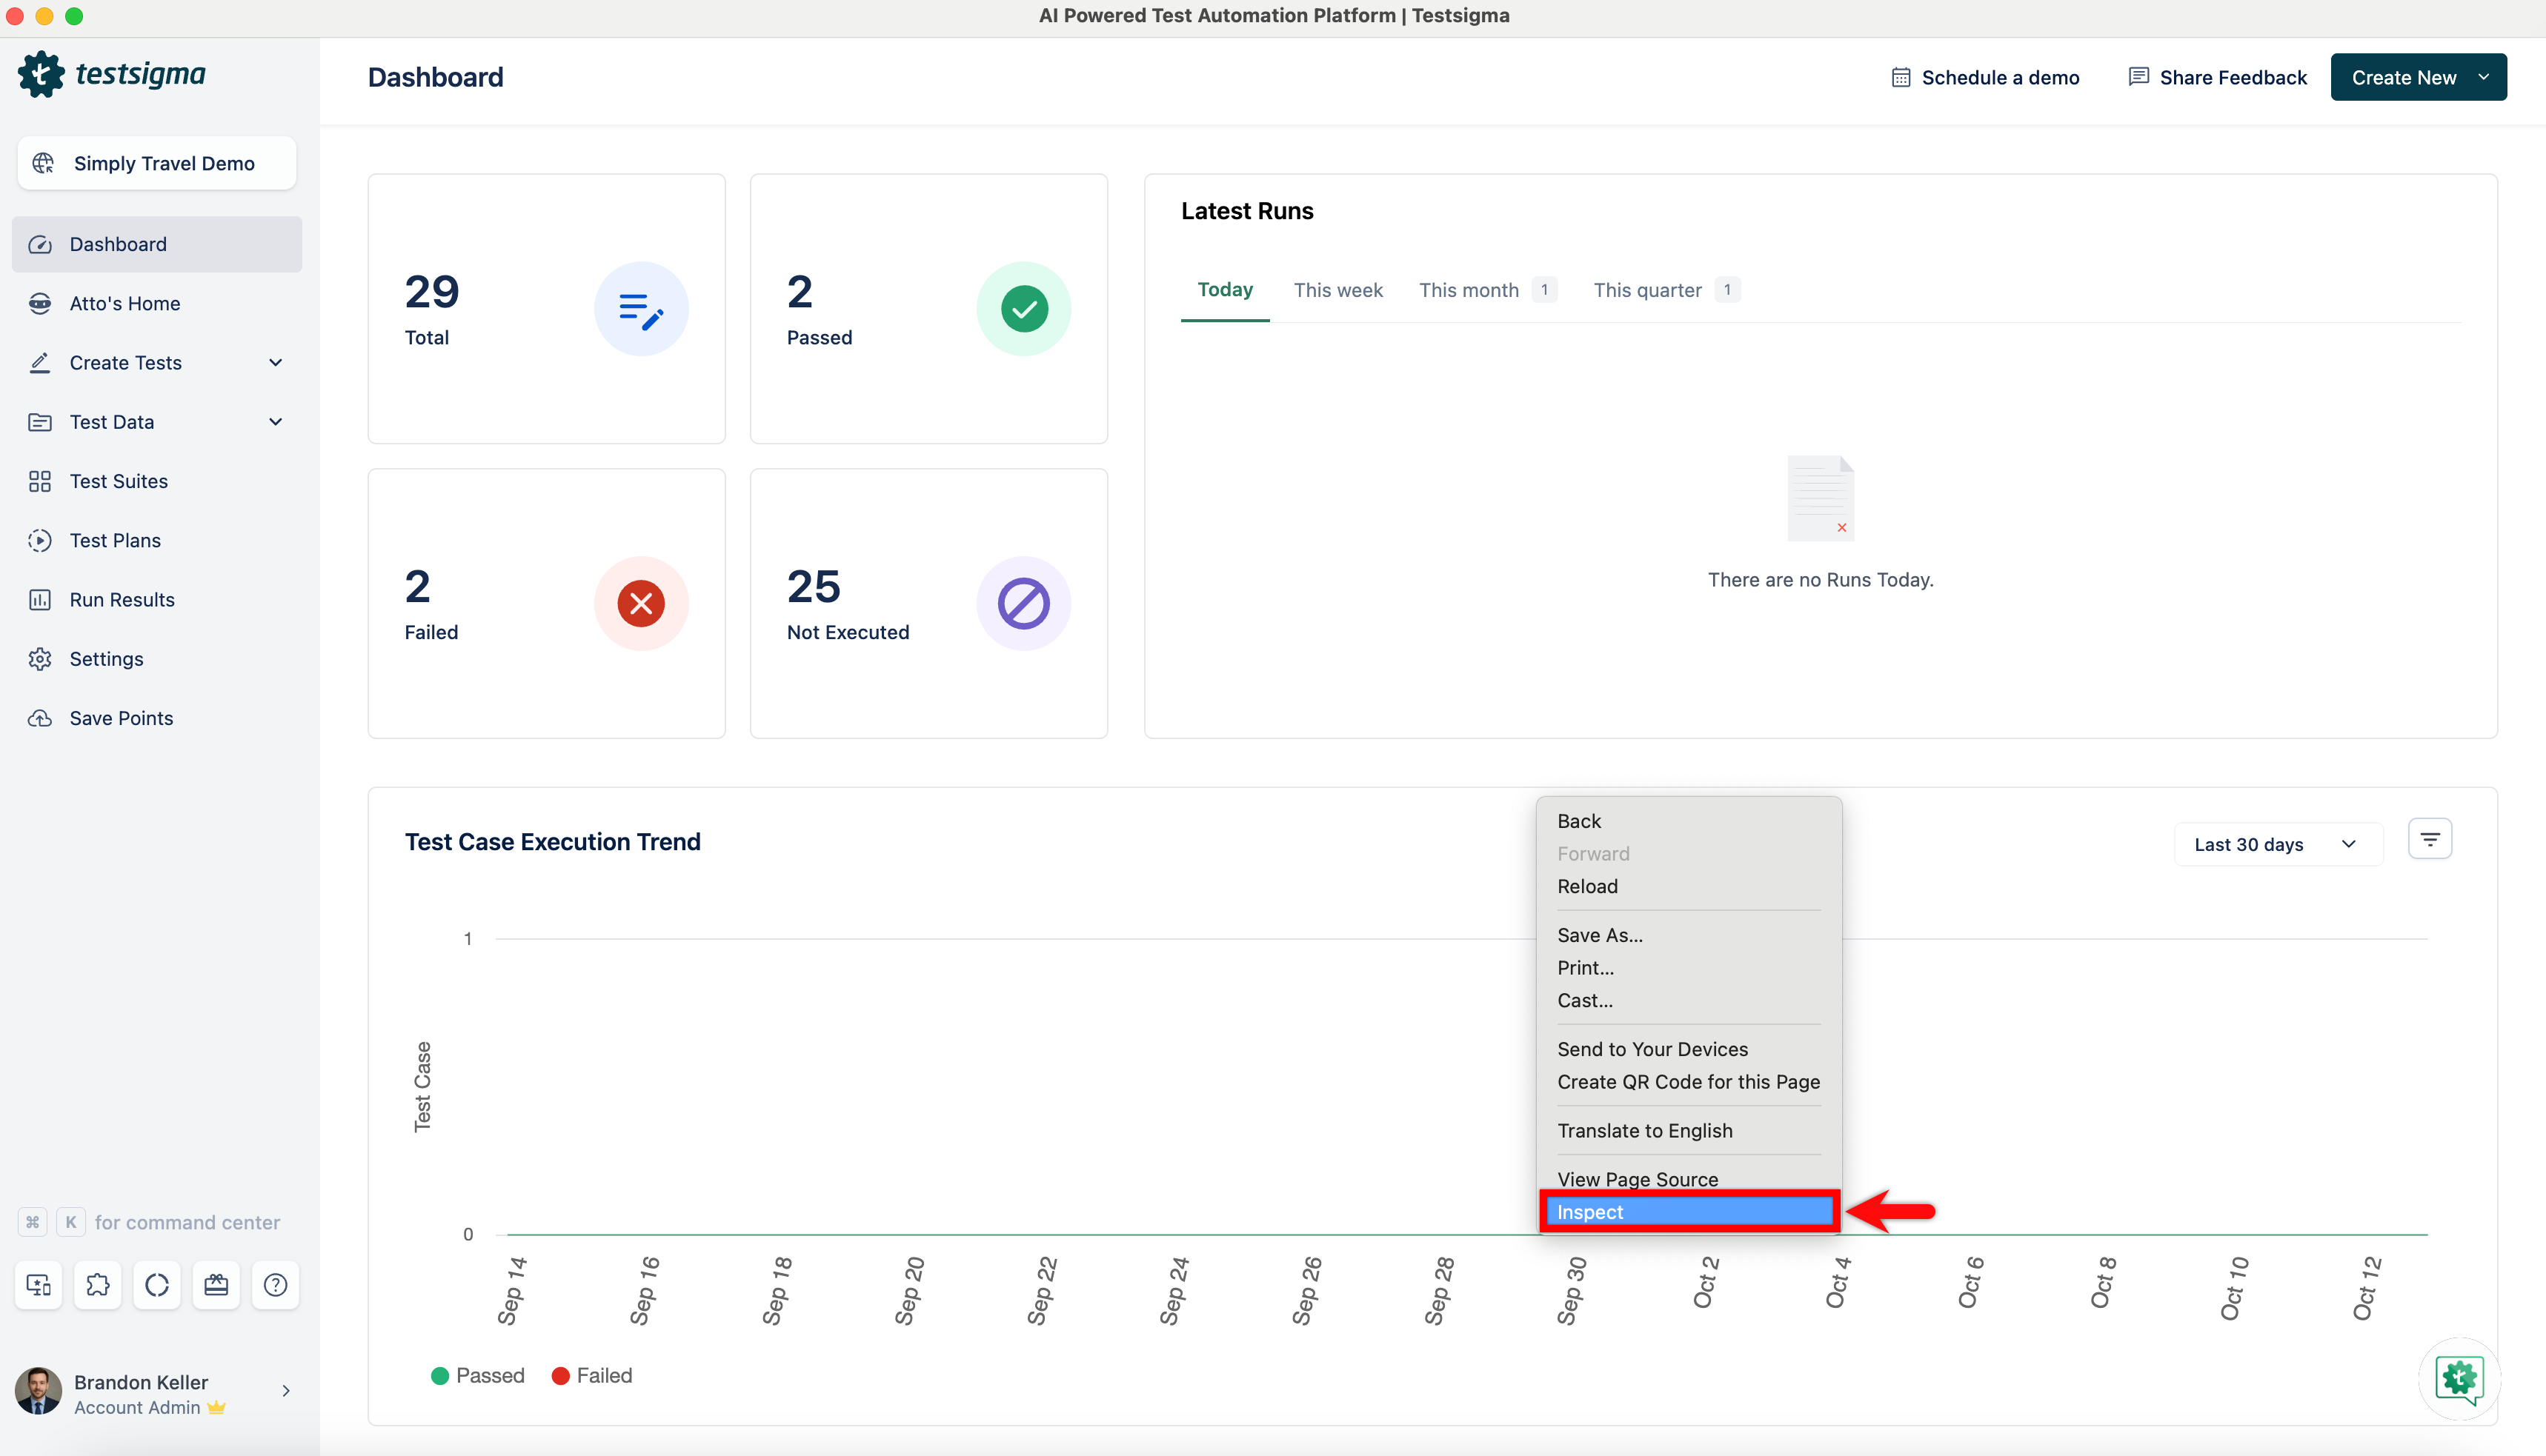Select Inspect in context menu
Viewport: 2546px width, 1456px height.
click(1688, 1212)
